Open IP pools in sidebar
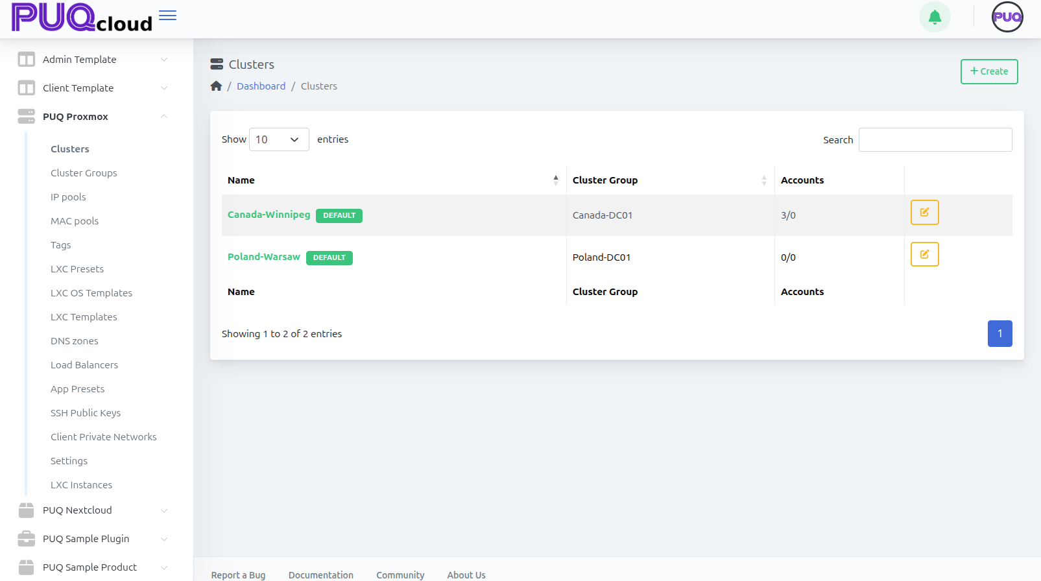Image resolution: width=1041 pixels, height=581 pixels. pos(68,197)
